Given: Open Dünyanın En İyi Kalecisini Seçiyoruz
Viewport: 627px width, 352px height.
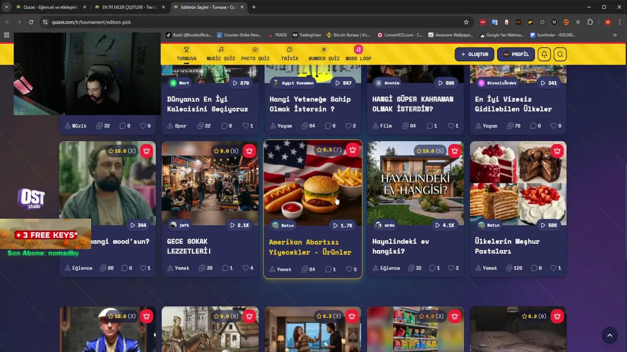Looking at the screenshot, I should [x=207, y=104].
